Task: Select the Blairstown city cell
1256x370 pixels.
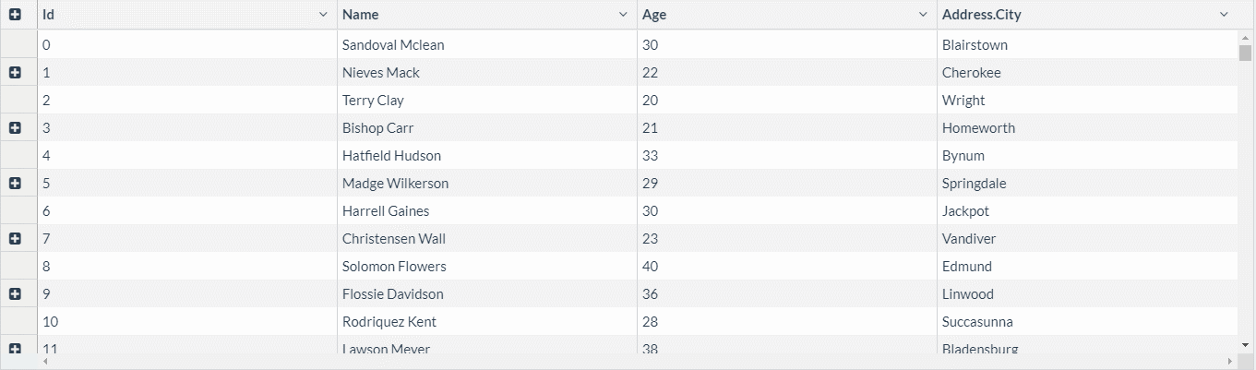Action: [975, 45]
